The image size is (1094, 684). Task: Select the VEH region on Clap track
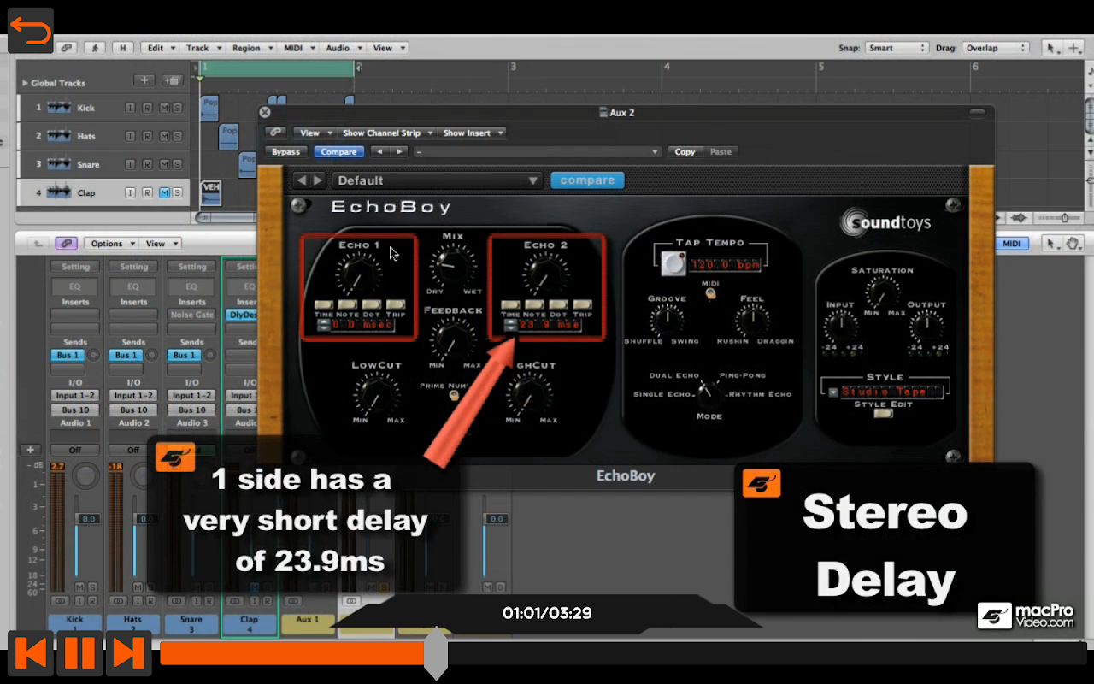pyautogui.click(x=210, y=194)
